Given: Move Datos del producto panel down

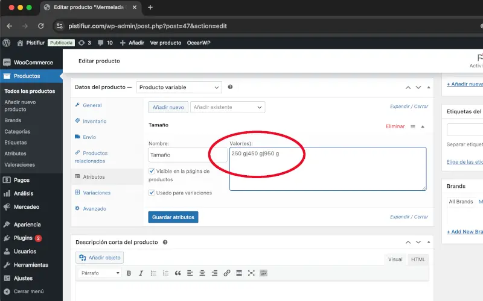Looking at the screenshot, I should [418, 87].
